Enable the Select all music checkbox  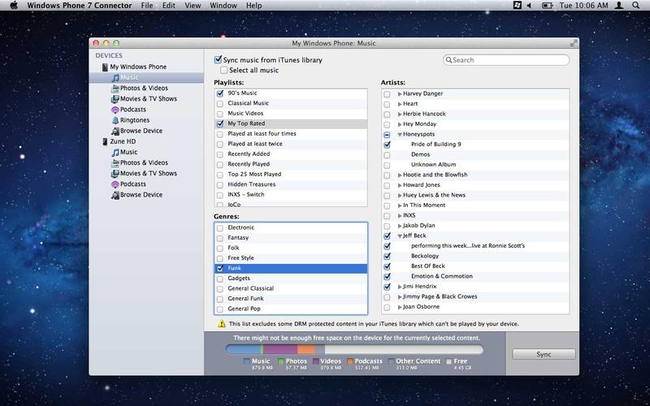223,71
